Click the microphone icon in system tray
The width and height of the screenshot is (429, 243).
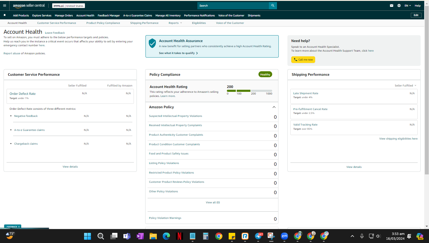click(x=362, y=236)
